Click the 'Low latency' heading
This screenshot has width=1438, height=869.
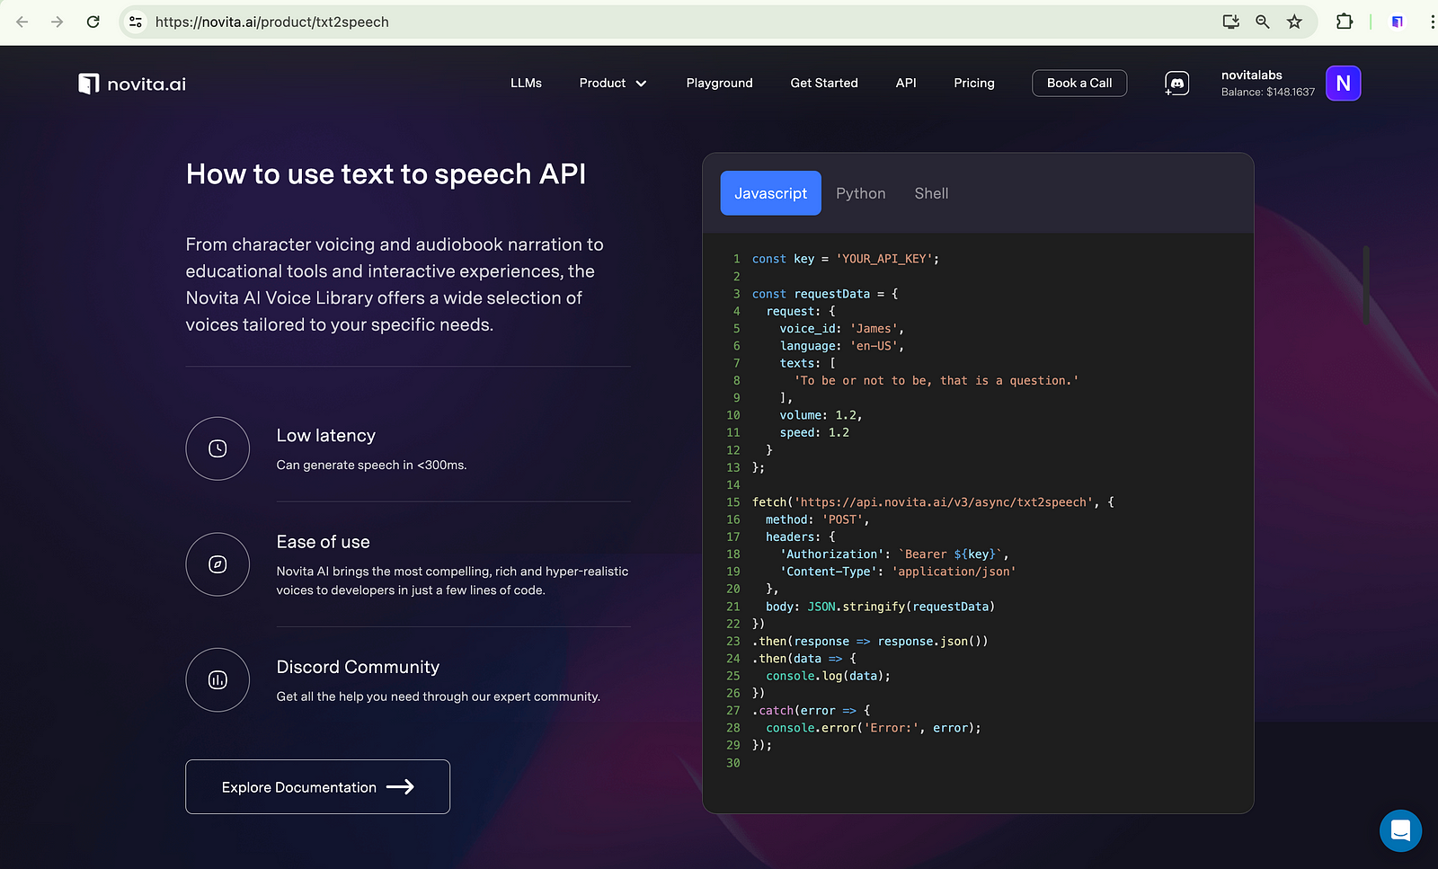[326, 436]
